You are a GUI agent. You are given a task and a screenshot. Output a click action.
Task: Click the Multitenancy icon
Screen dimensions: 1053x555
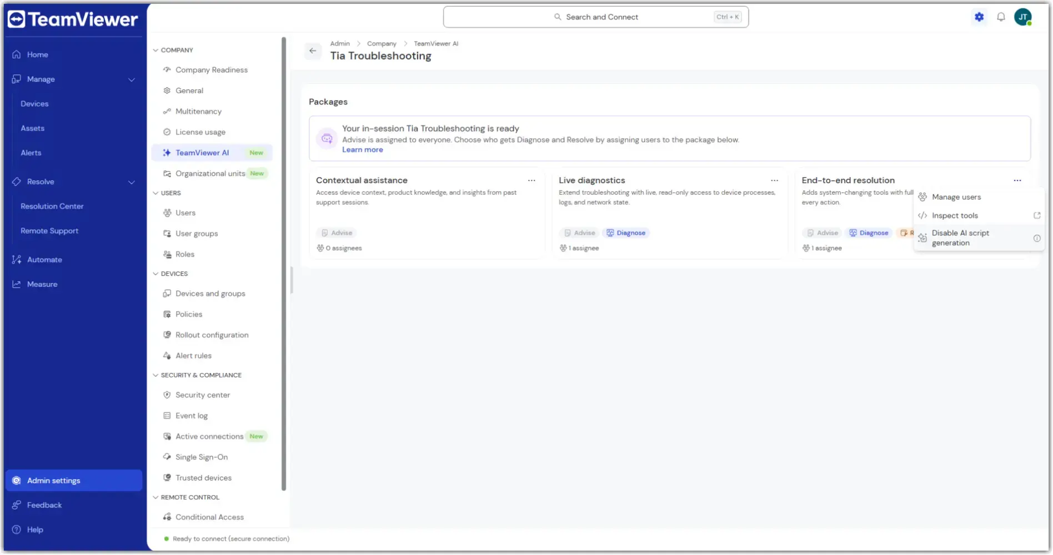[167, 112]
